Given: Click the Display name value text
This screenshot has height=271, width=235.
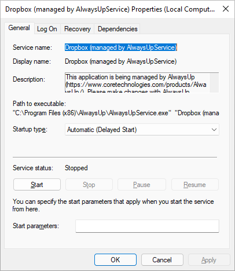Looking at the screenshot, I should point(121,61).
